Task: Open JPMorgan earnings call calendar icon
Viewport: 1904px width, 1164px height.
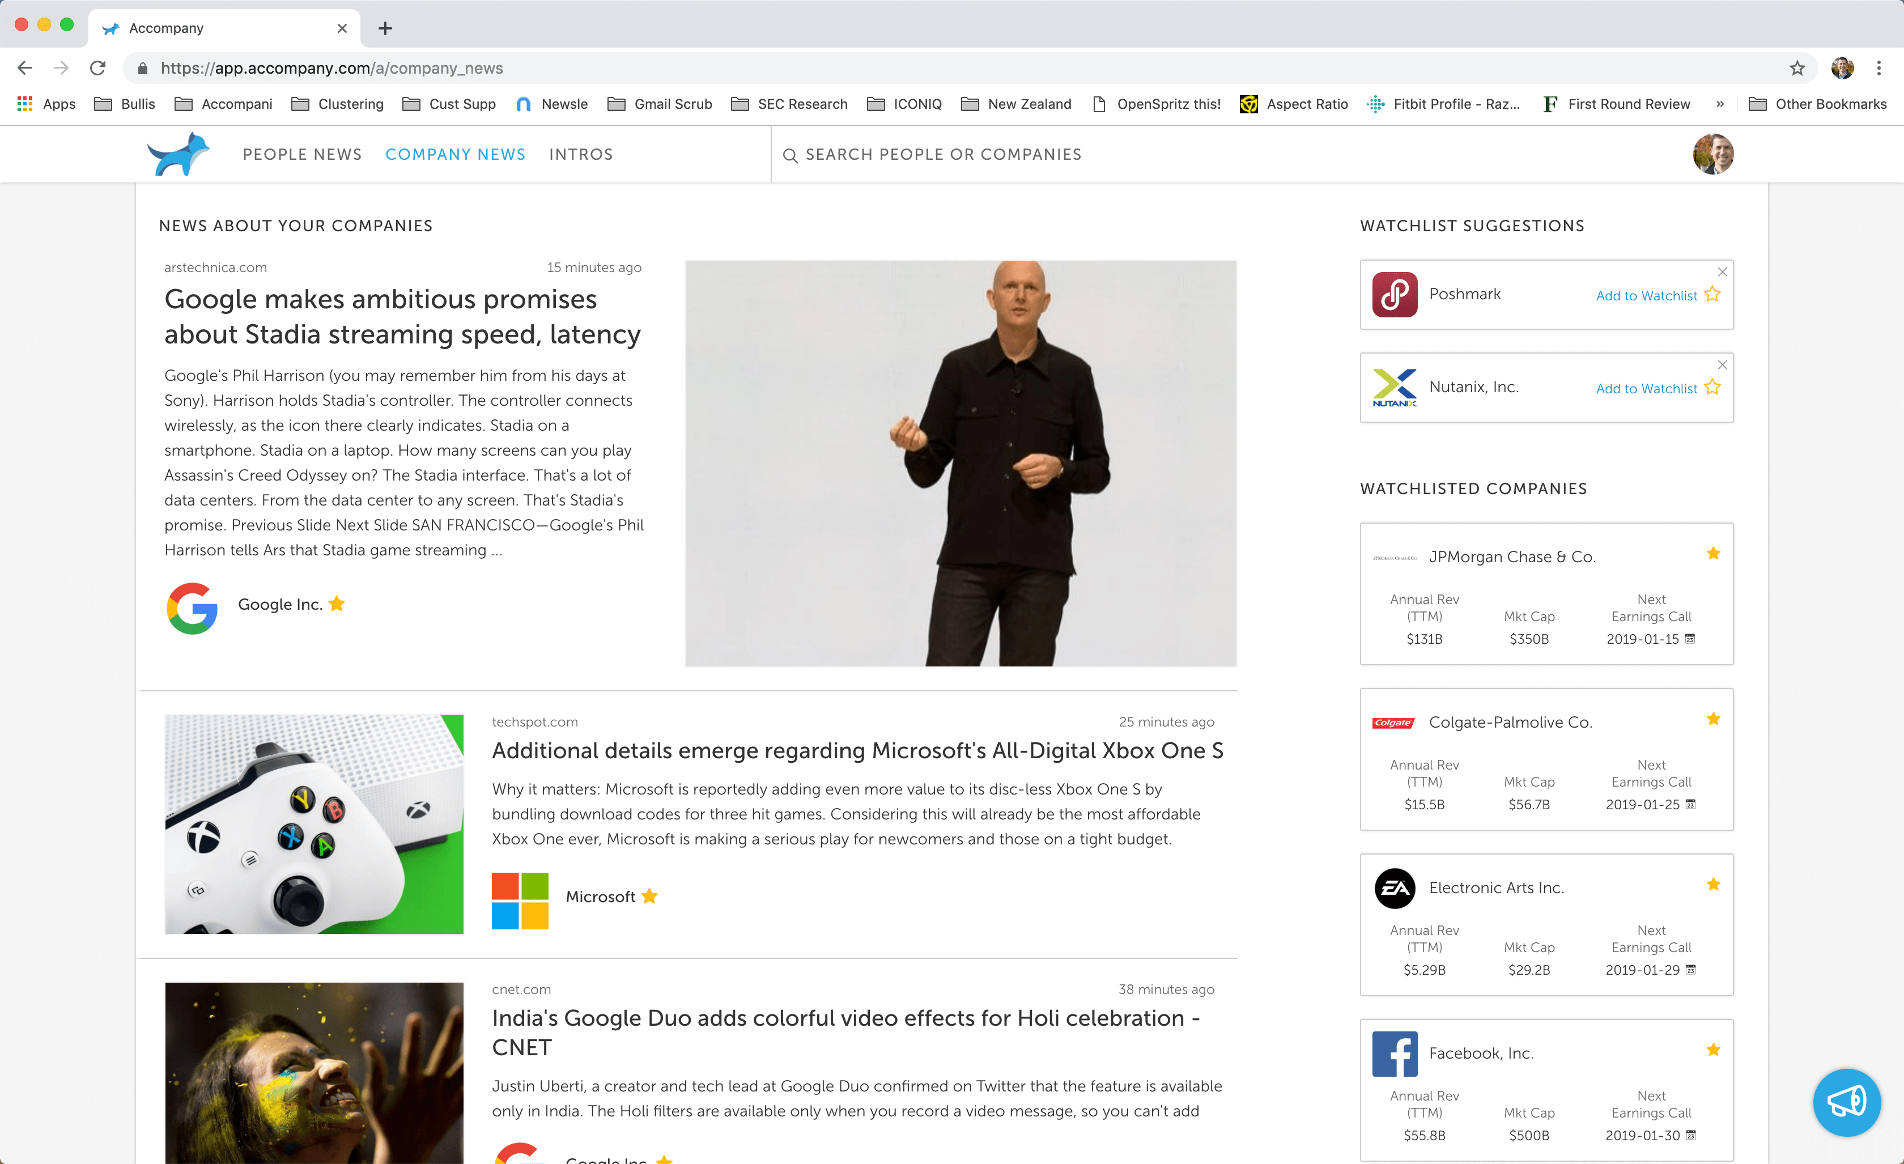Action: (x=1690, y=639)
